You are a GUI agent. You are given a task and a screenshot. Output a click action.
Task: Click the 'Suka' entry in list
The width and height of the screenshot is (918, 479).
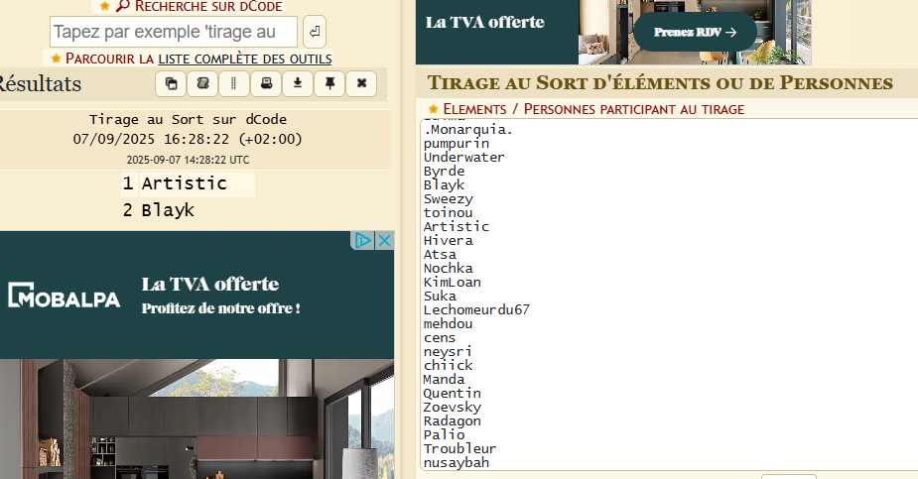pyautogui.click(x=440, y=297)
